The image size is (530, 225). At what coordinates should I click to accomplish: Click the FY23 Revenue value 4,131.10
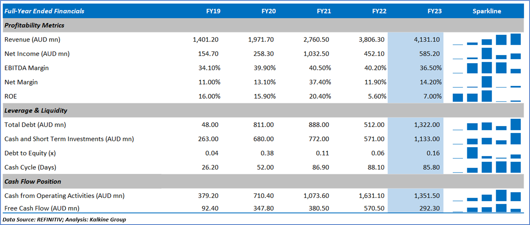pyautogui.click(x=426, y=39)
